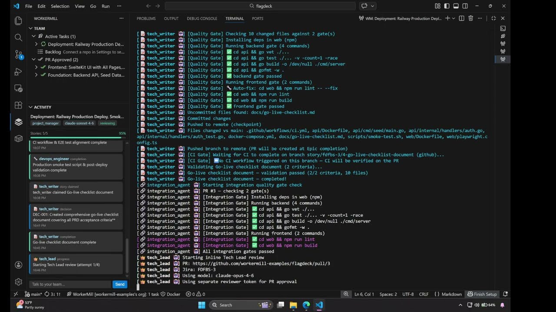The width and height of the screenshot is (556, 312).
Task: Open the Go menu
Action: point(93,6)
